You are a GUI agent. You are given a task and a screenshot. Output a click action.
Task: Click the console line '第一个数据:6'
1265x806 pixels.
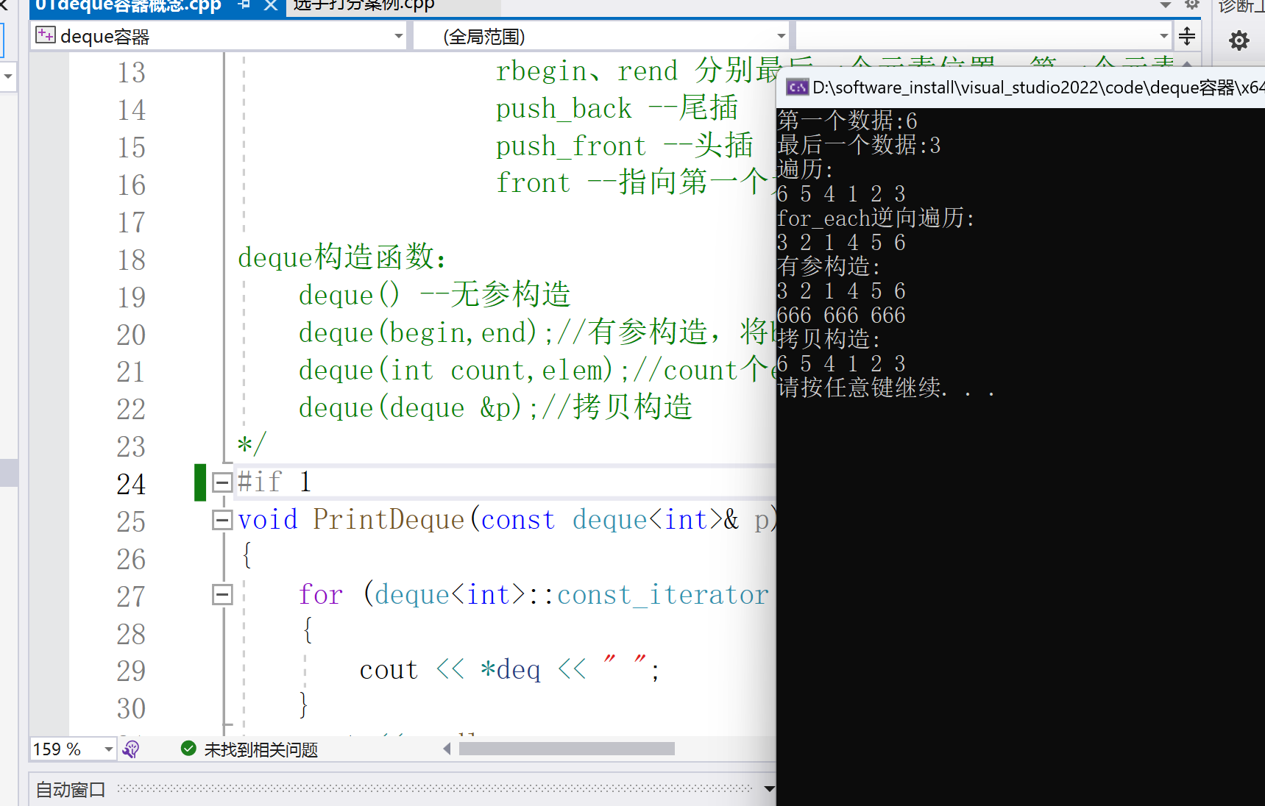click(847, 120)
